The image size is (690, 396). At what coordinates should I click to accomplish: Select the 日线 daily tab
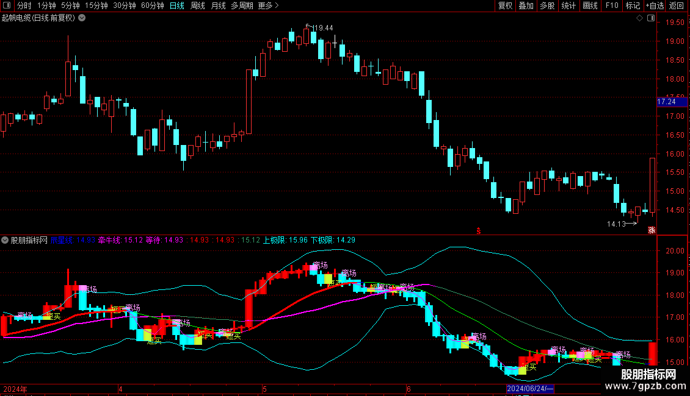pyautogui.click(x=177, y=5)
